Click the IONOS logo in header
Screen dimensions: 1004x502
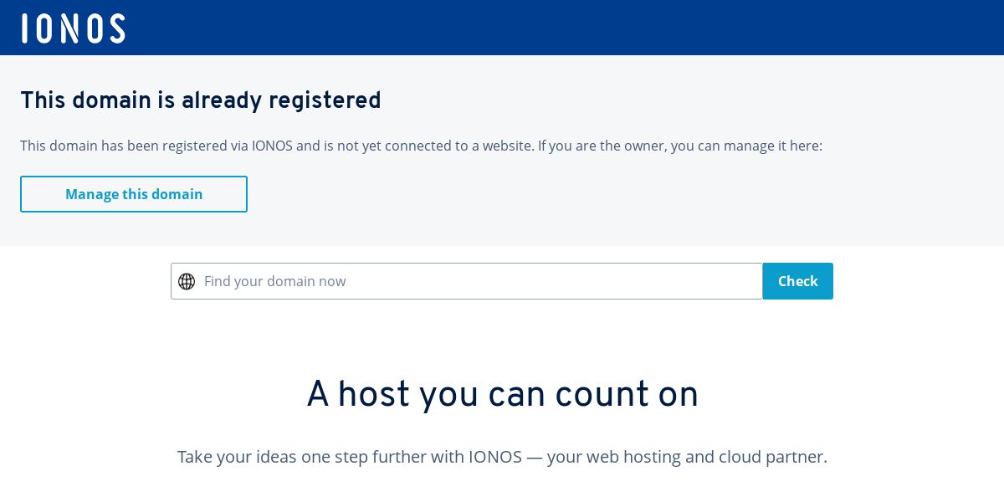pos(74,28)
